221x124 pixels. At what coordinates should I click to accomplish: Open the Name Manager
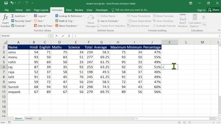pos(91,21)
